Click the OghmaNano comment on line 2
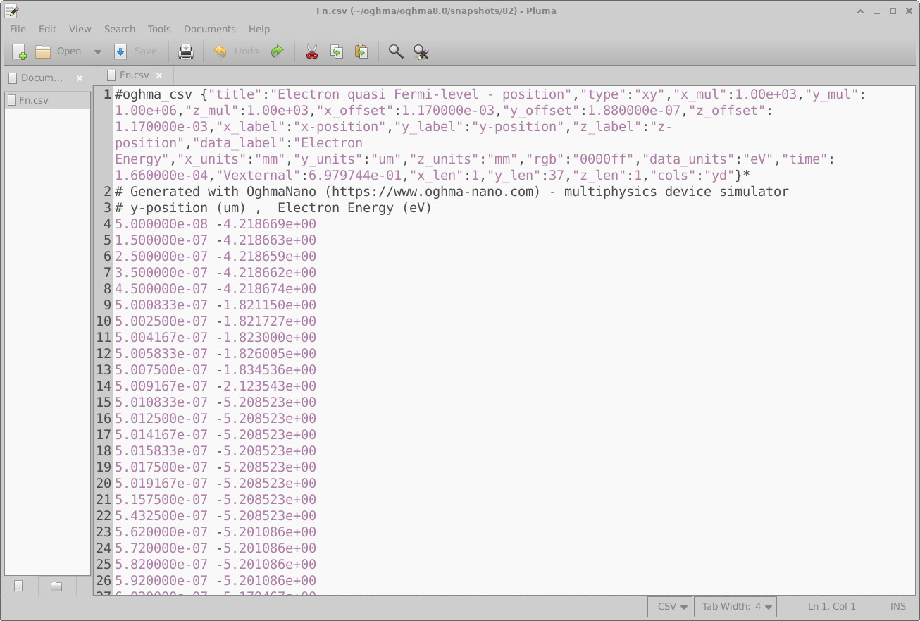Screen dimensions: 920x621 click(452, 192)
